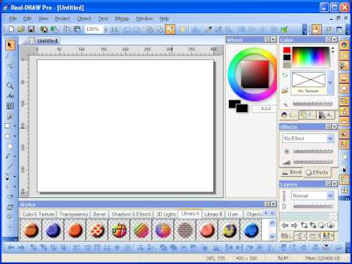352x264 pixels.
Task: Open the zoom percentage dropdown
Action: tap(106, 29)
